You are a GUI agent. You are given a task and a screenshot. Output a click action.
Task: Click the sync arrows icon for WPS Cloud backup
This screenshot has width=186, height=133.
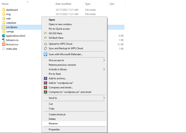click(45, 48)
